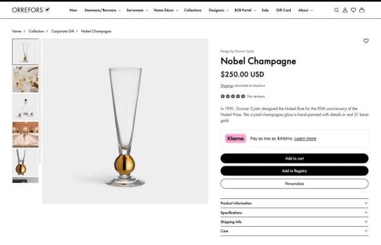The height and width of the screenshot is (245, 381).
Task: Go to the Collections menu item
Action: [x=192, y=10]
